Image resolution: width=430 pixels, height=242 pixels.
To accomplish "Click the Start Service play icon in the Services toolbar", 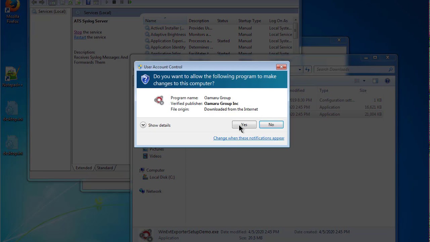I will click(x=107, y=2).
